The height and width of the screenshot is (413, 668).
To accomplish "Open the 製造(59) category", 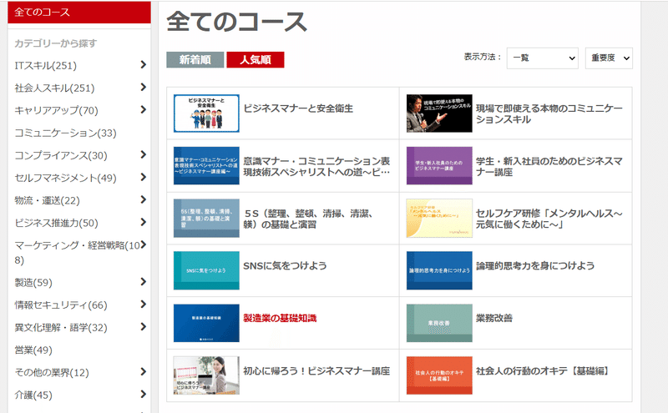I will tap(33, 283).
